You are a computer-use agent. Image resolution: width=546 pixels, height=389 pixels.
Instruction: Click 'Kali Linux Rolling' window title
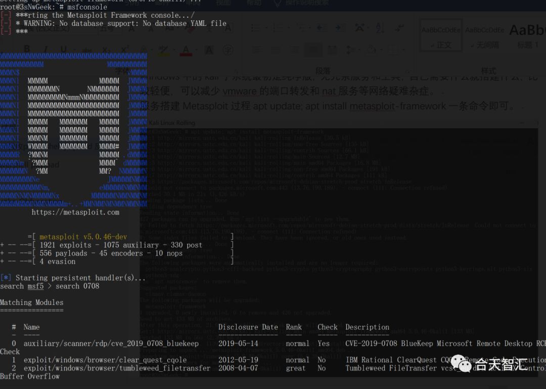(x=172, y=123)
